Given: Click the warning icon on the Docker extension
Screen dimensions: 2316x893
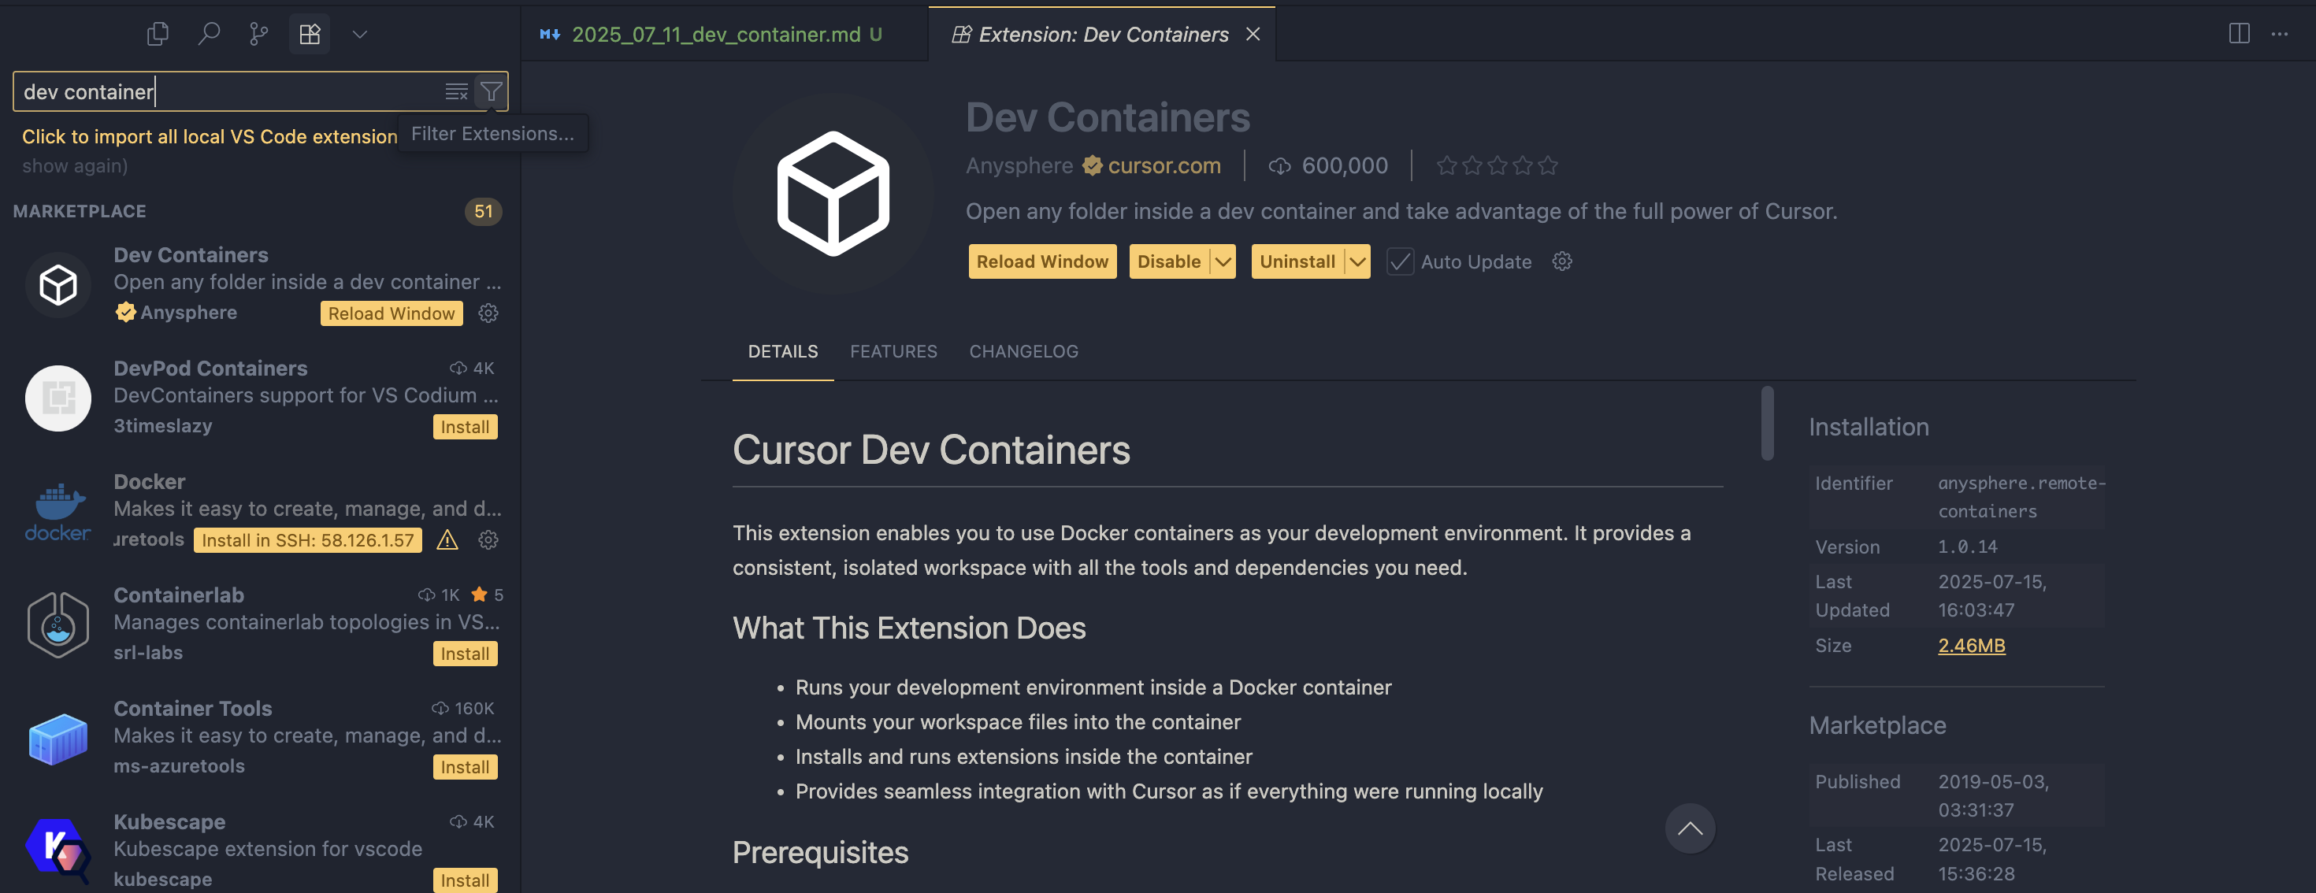Looking at the screenshot, I should coord(447,540).
